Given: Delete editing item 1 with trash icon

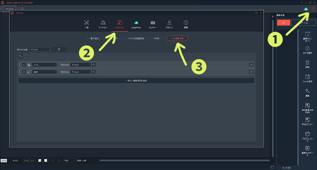Looking at the screenshot, I should [251, 65].
